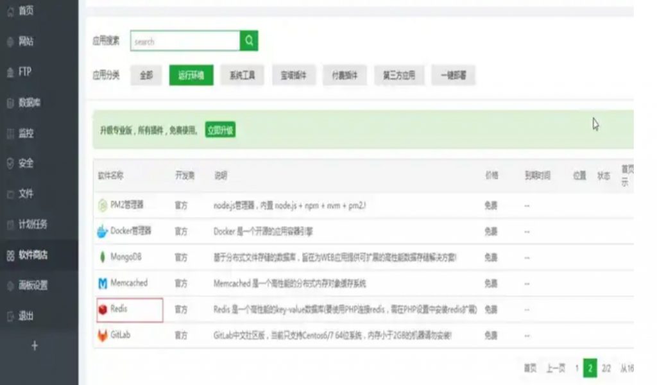Click the Redis red cube icon
This screenshot has height=385, width=657.
103,309
